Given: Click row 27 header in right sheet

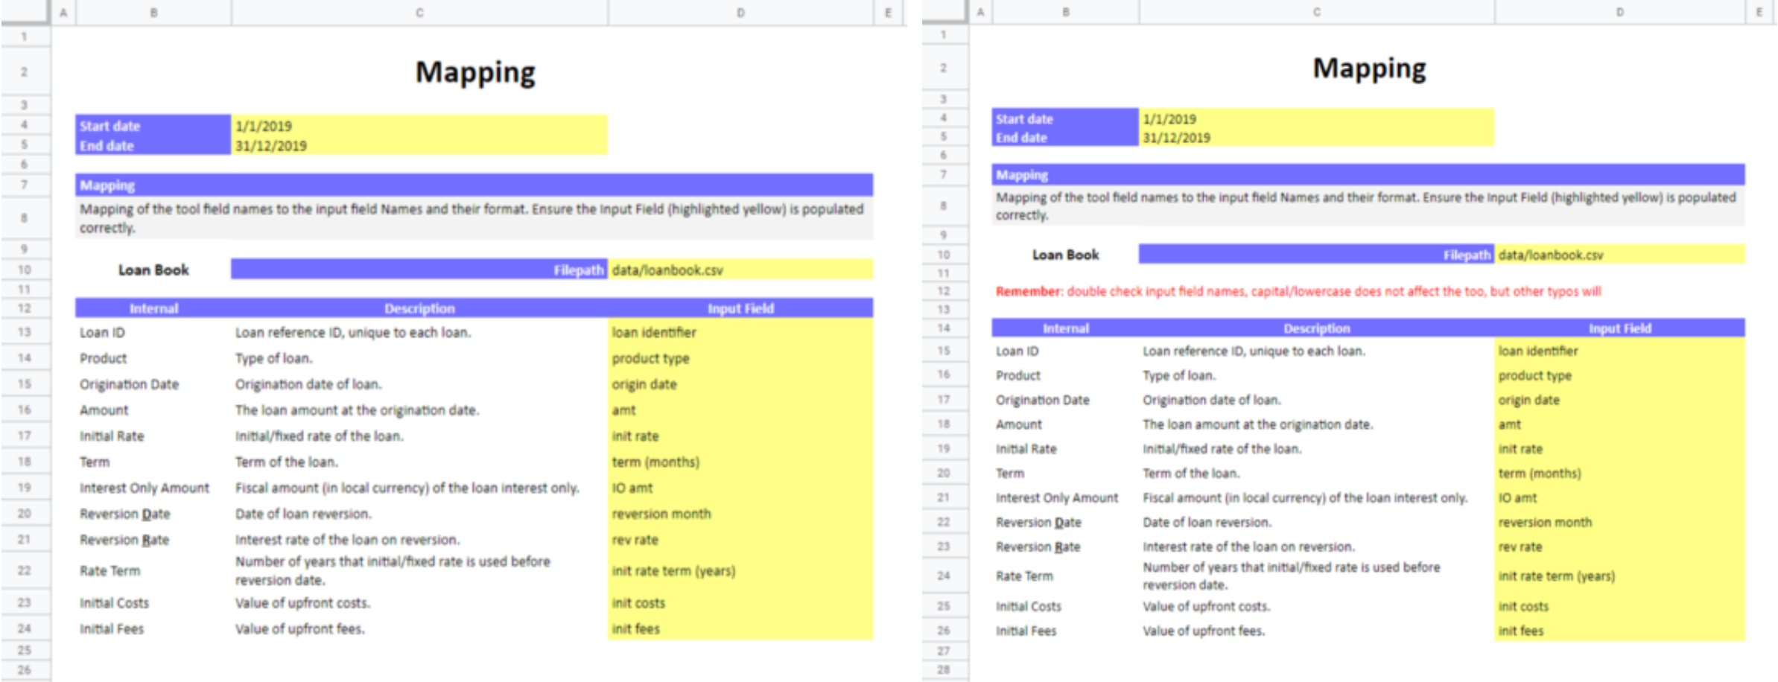Looking at the screenshot, I should pyautogui.click(x=944, y=651).
